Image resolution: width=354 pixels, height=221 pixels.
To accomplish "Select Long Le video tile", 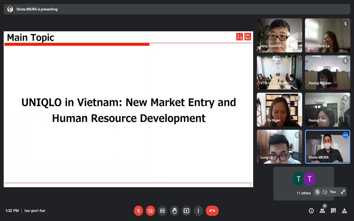I will 279,147.
